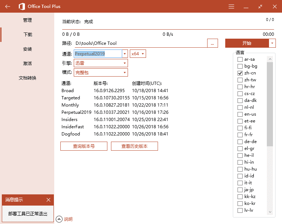Enable the fr-fr language checkbox
The image size is (282, 224).
click(240, 135)
